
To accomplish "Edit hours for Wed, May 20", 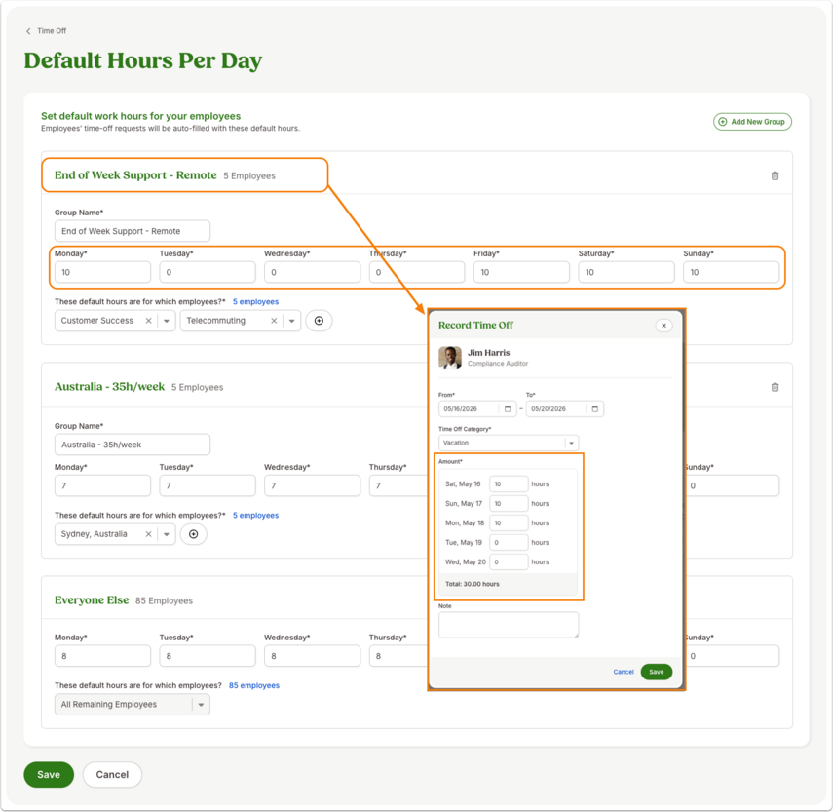I will click(509, 561).
